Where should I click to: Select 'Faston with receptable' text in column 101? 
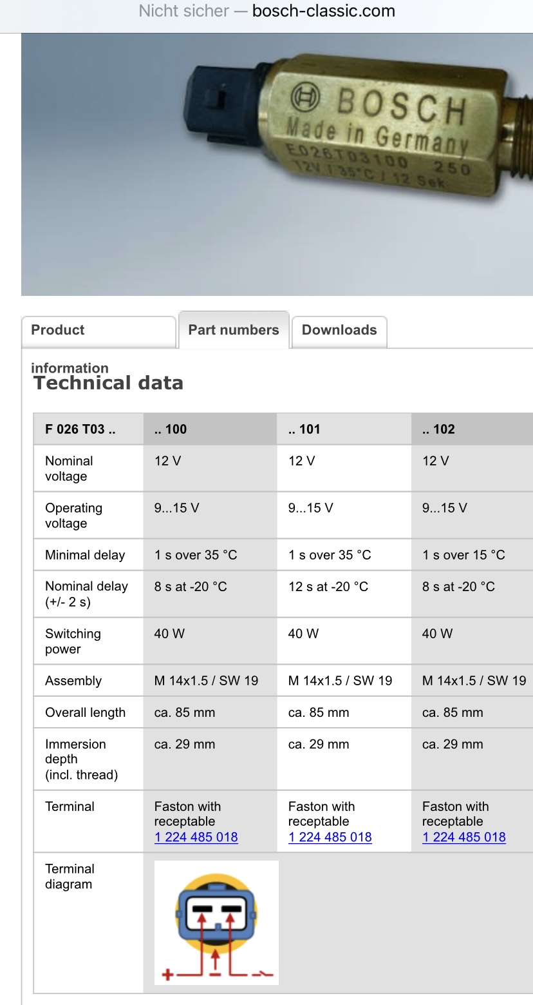tap(321, 814)
